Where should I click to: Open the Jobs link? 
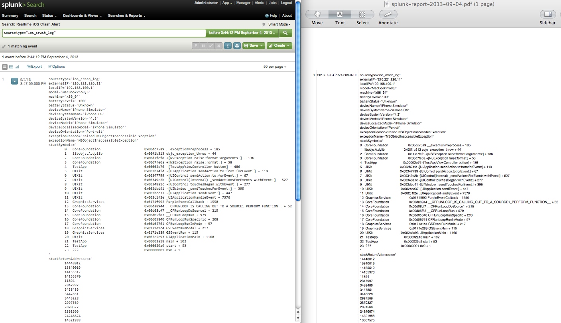point(273,3)
